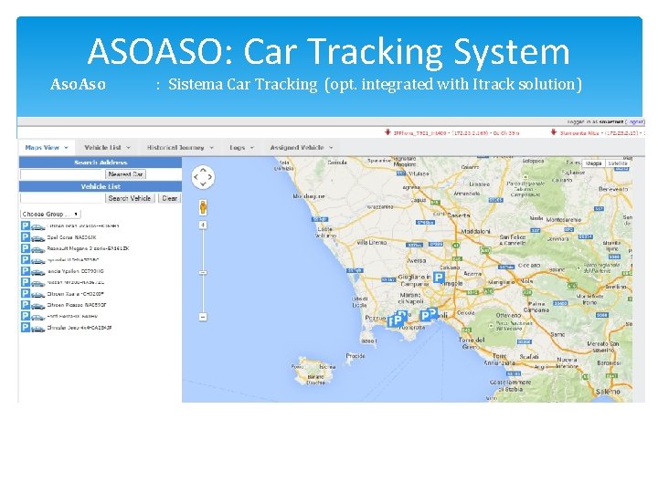Select the Lancia Ypsilon vehicle name
The width and height of the screenshot is (658, 493).
tap(76, 271)
